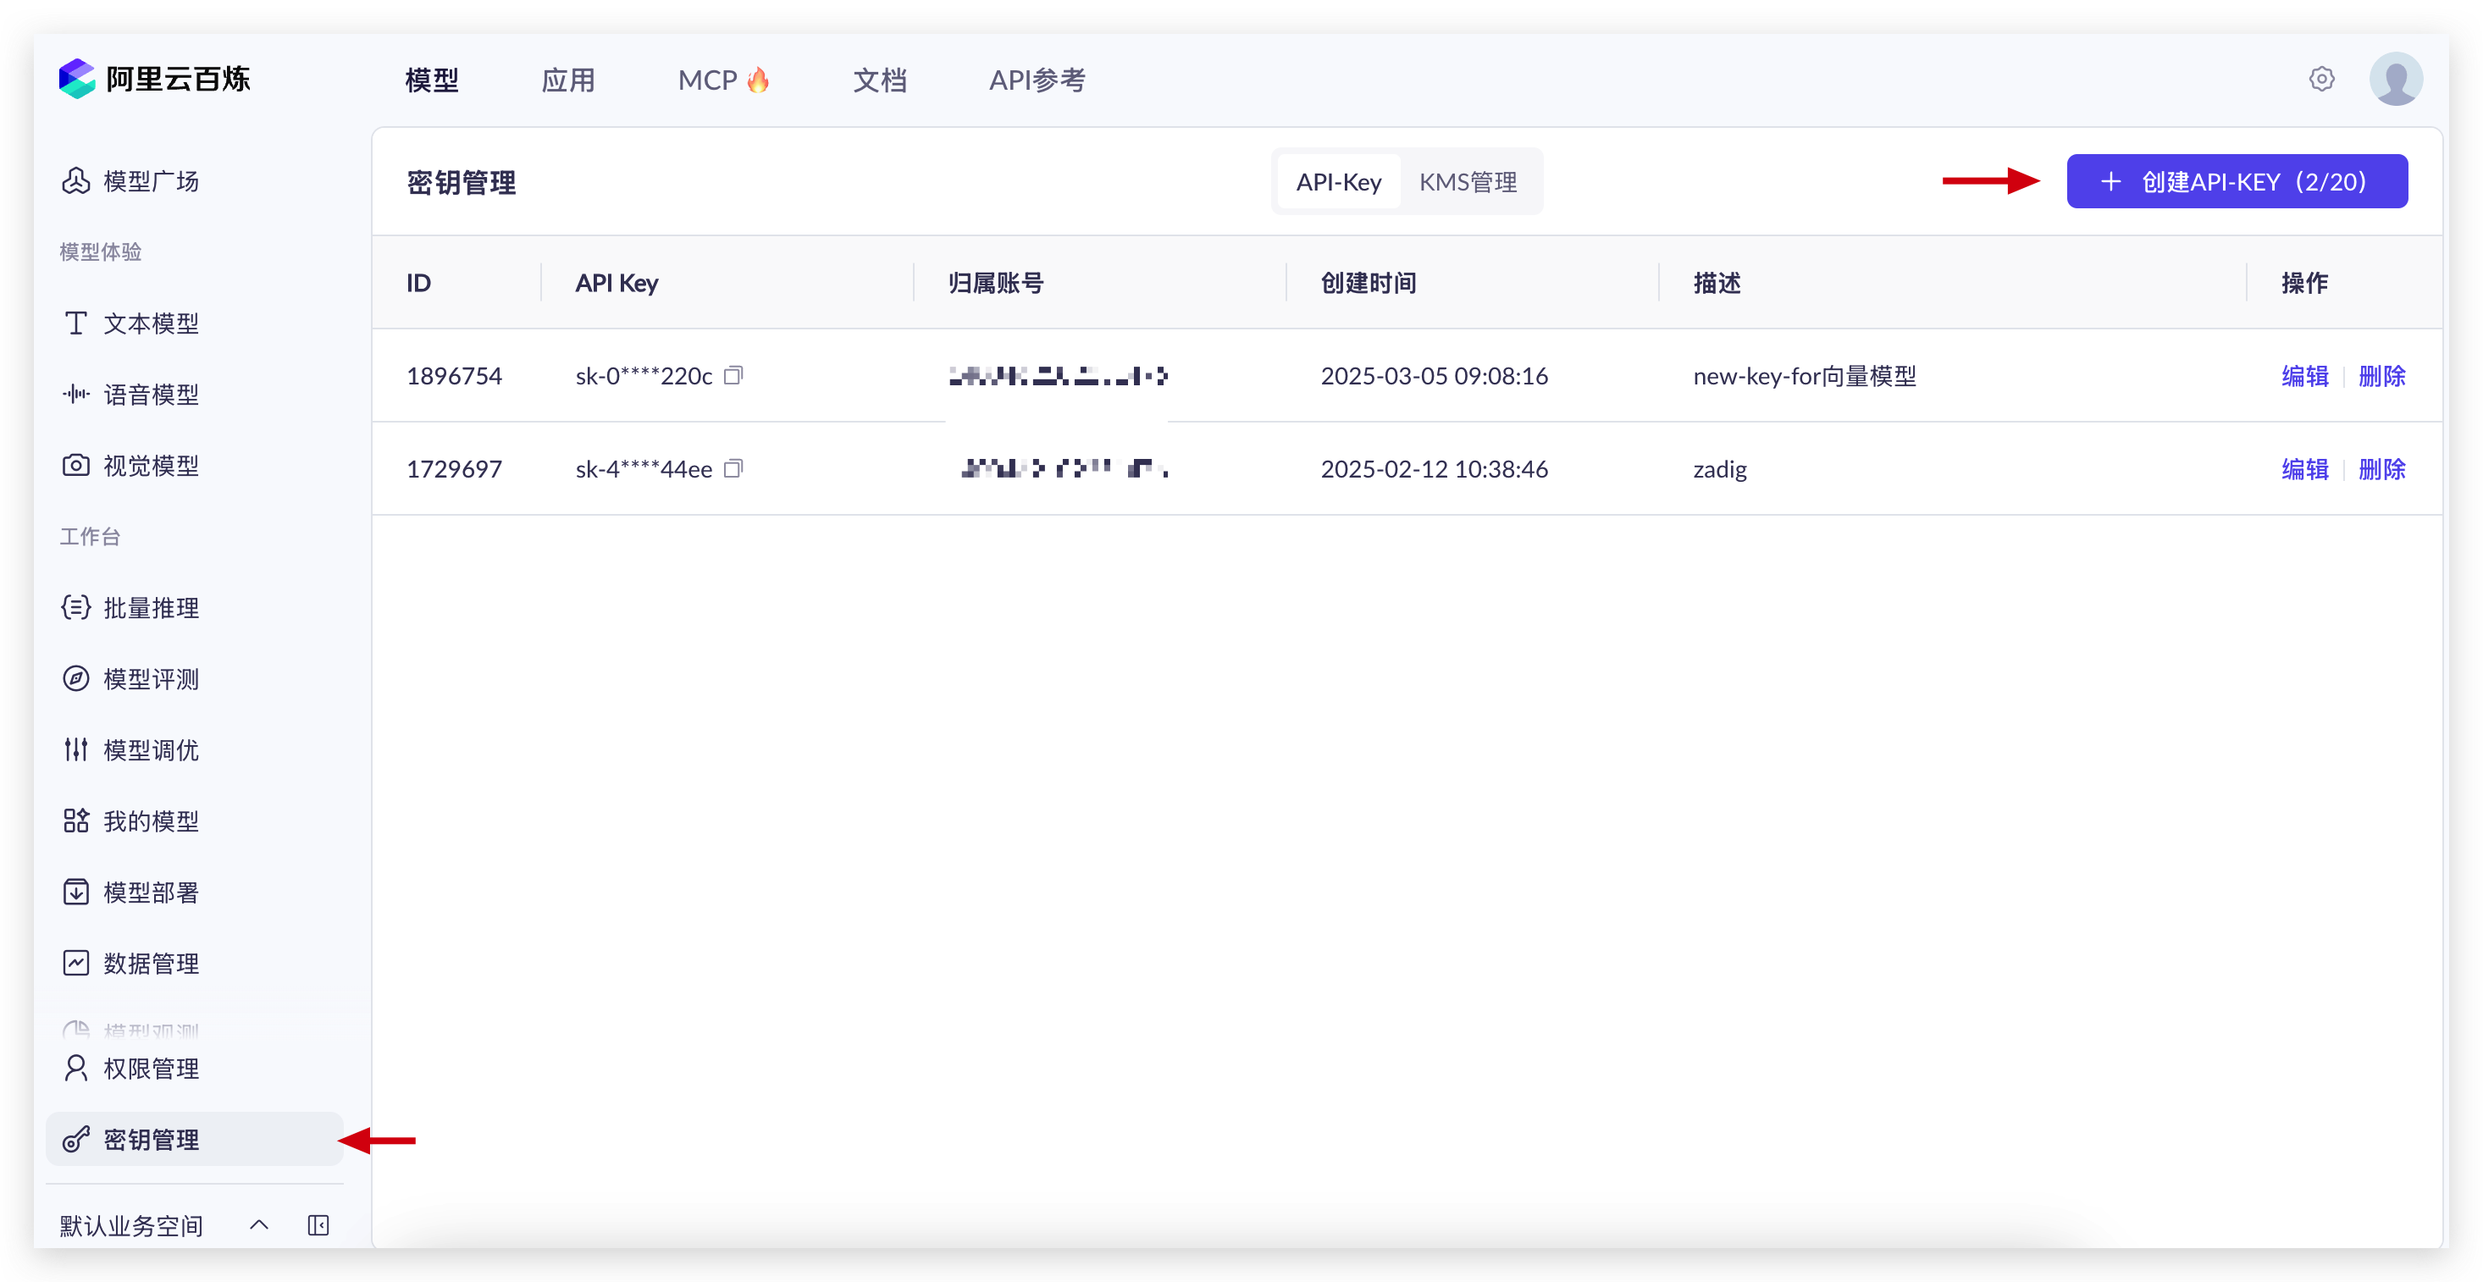Collapse the 默认业务空间 panel chevron
Screen dimensions: 2483x1282
tap(258, 1225)
